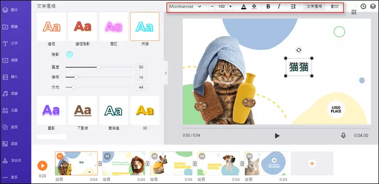This screenshot has height=184, width=379.
Task: Play the preview with the black play button
Action: pos(277,135)
